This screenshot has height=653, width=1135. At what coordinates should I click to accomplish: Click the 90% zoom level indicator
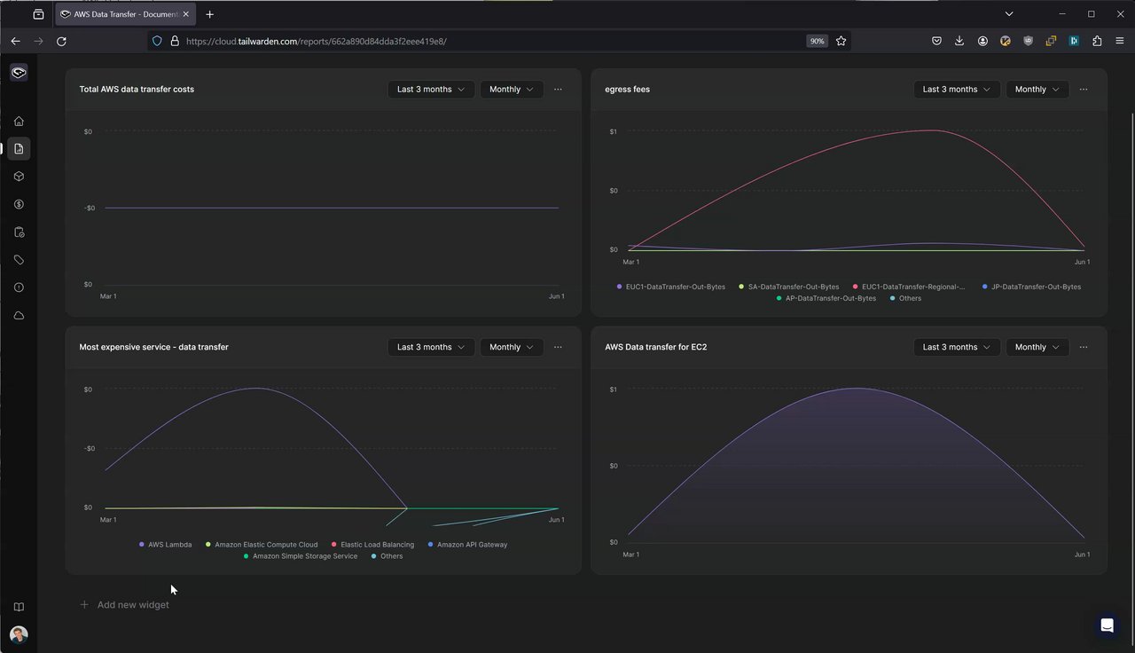point(817,41)
